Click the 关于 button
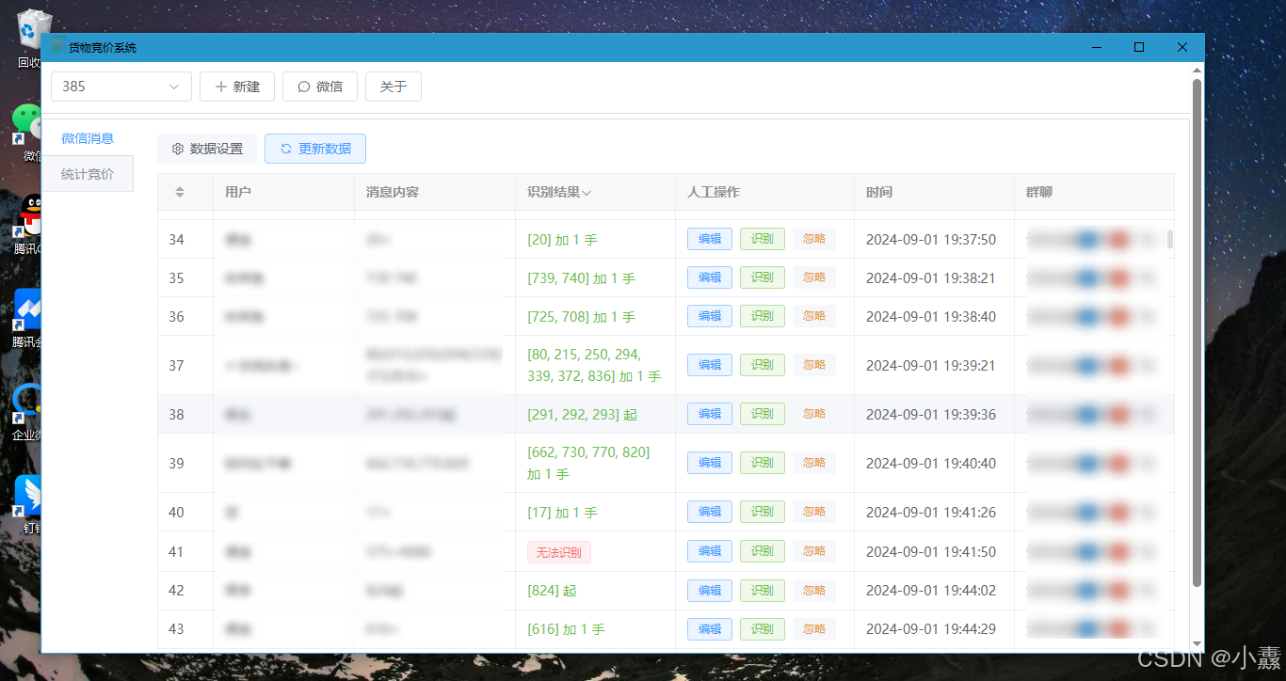Image resolution: width=1286 pixels, height=681 pixels. (x=394, y=87)
